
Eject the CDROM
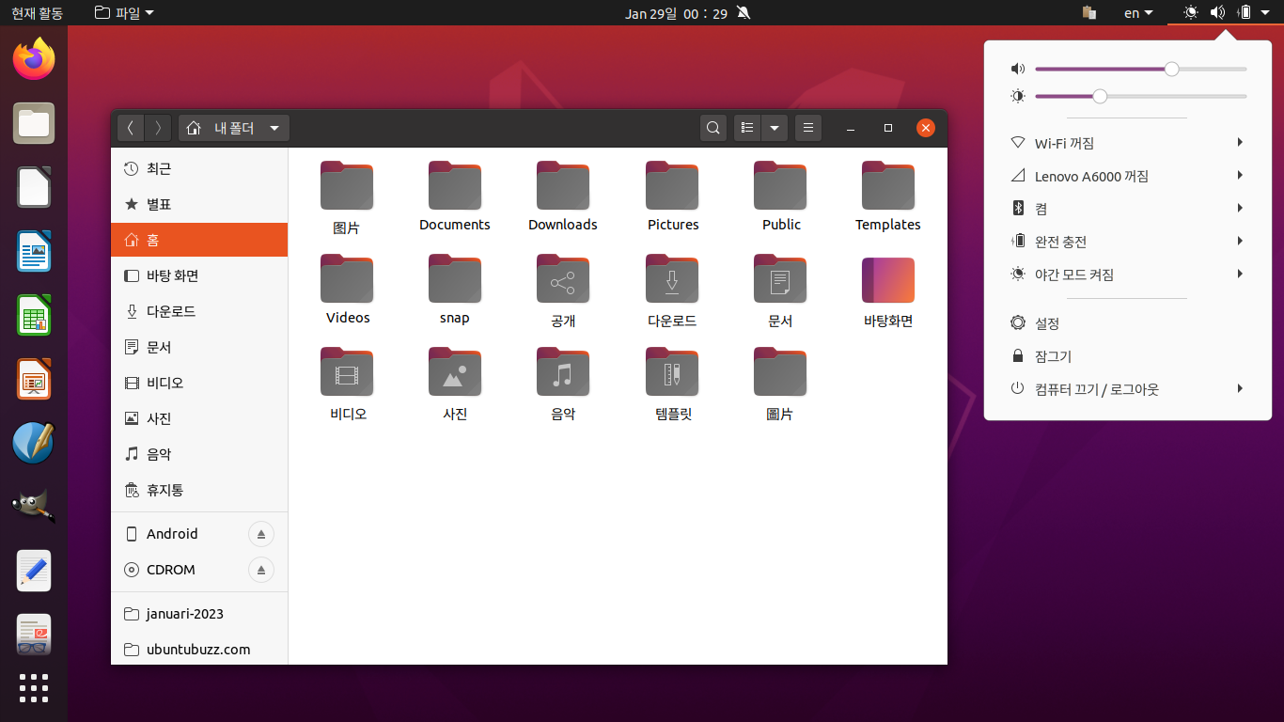(x=261, y=570)
